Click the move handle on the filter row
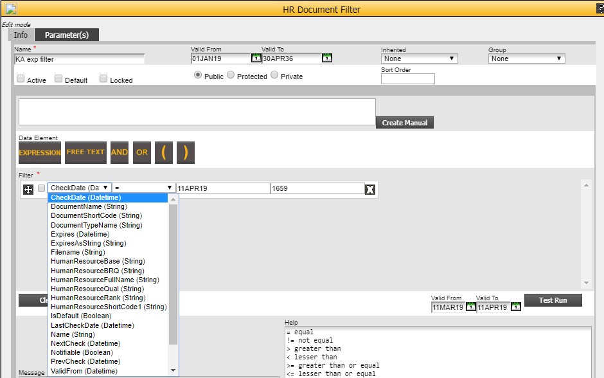The width and height of the screenshot is (604, 378). tap(27, 189)
